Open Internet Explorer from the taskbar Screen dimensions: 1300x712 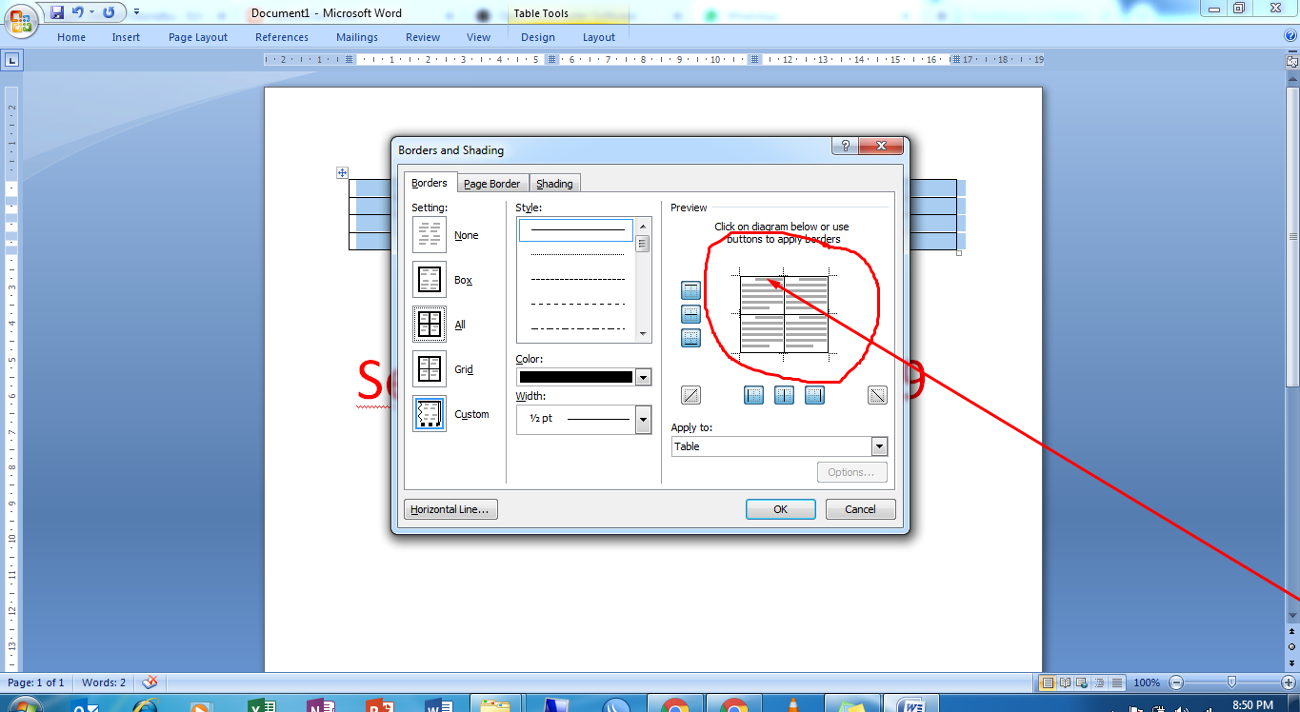click(x=145, y=705)
